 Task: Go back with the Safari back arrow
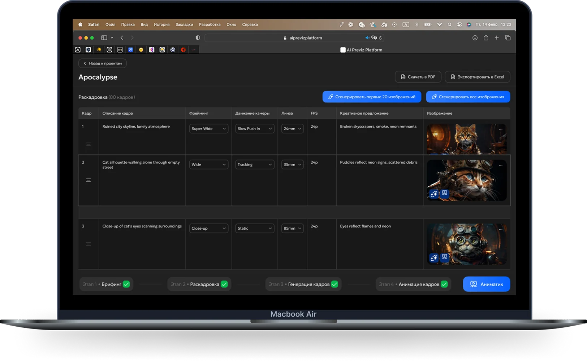point(122,37)
